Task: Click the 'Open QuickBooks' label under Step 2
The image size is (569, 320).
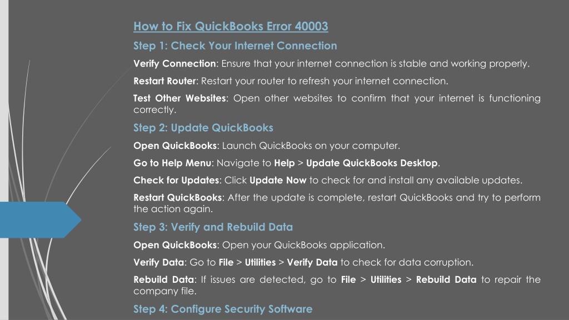Action: click(x=175, y=146)
